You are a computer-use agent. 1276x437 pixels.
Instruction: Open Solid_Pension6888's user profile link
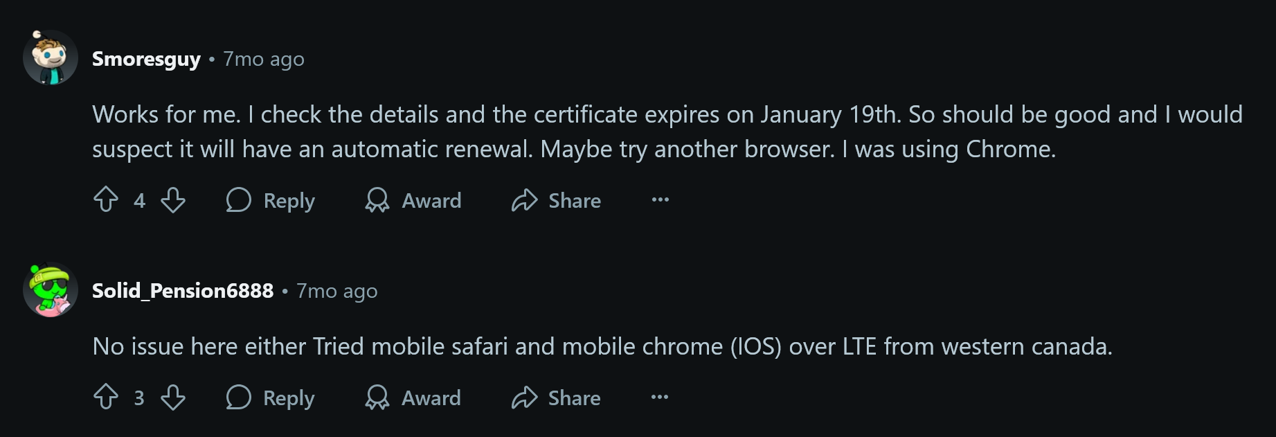coord(183,291)
